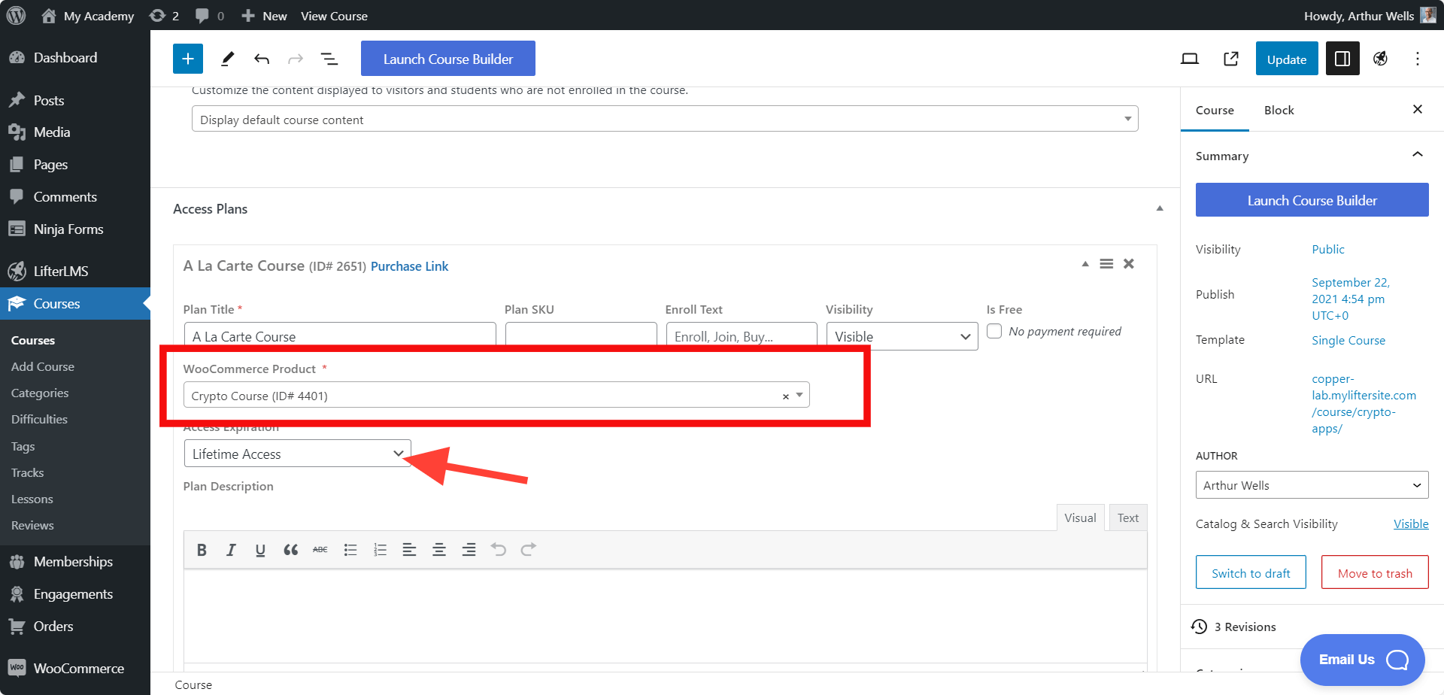Click the WordPress logo icon
Viewport: 1444px width, 695px height.
[16, 15]
